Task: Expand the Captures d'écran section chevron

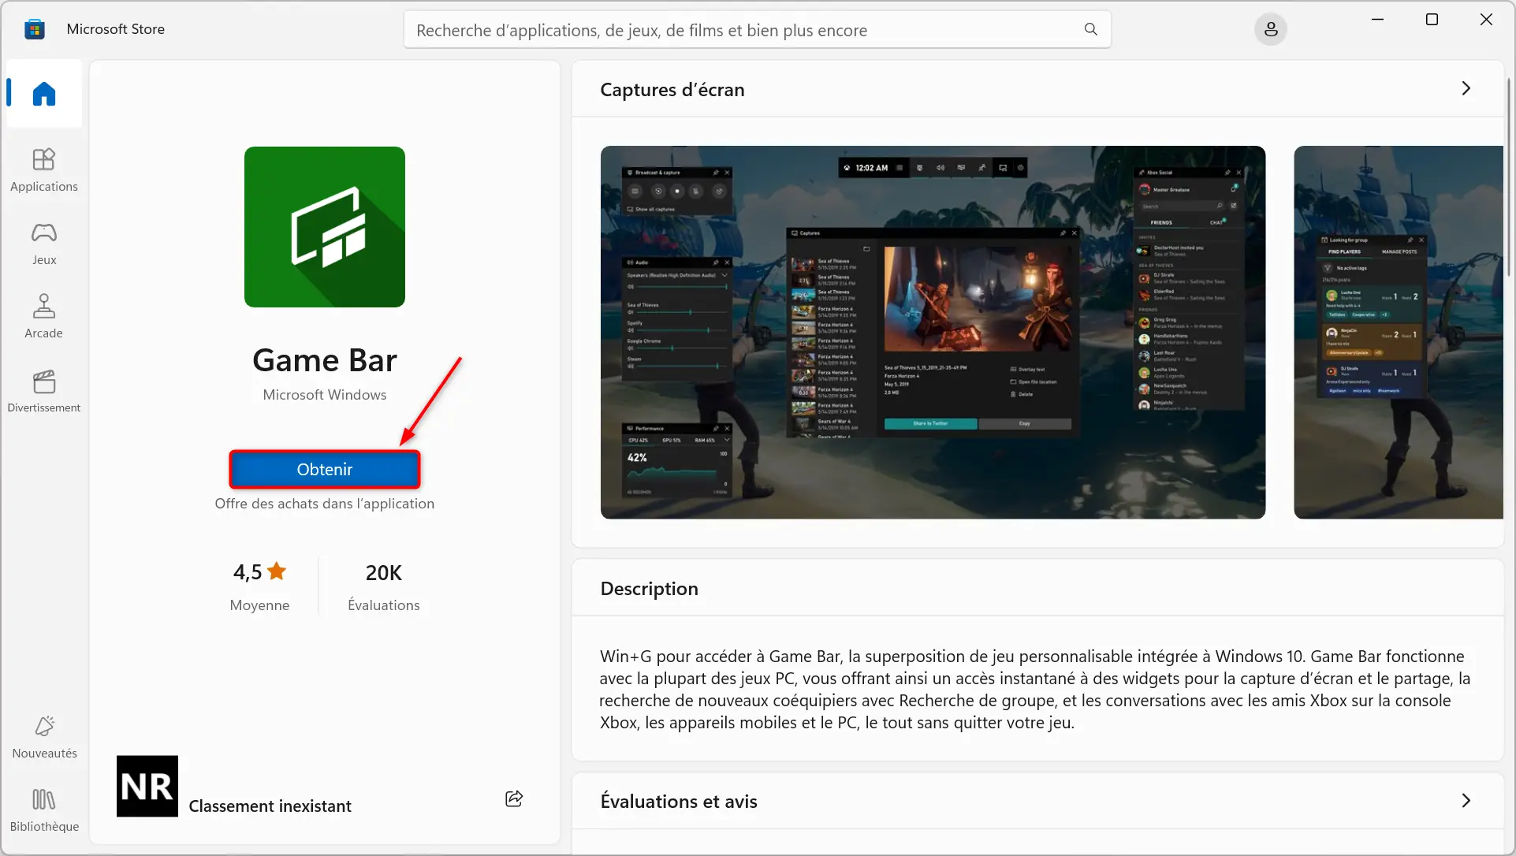Action: click(x=1466, y=88)
